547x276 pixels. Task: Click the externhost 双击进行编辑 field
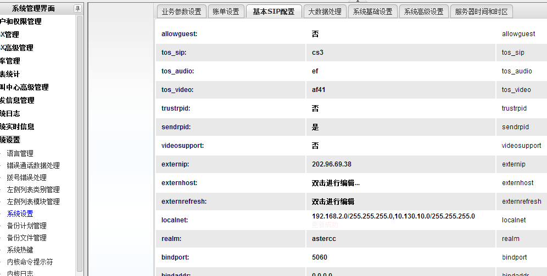click(336, 183)
